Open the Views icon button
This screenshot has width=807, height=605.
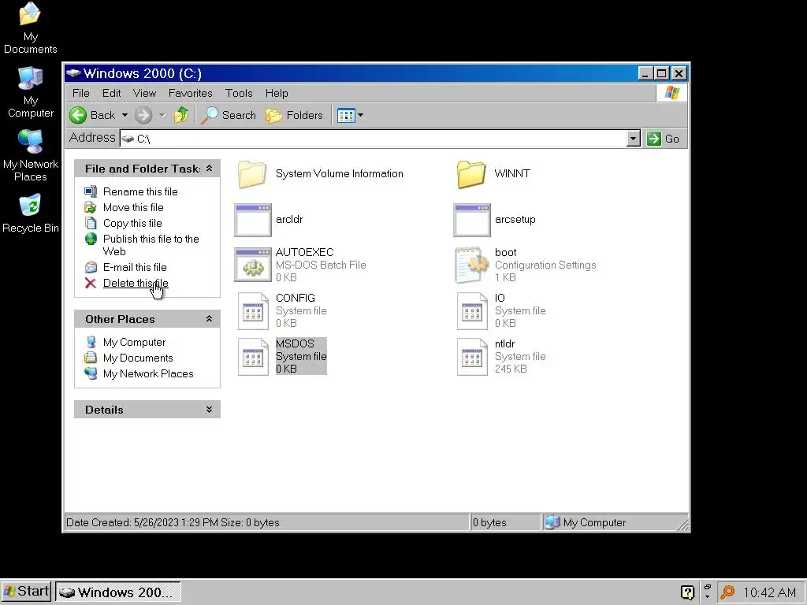(x=346, y=115)
